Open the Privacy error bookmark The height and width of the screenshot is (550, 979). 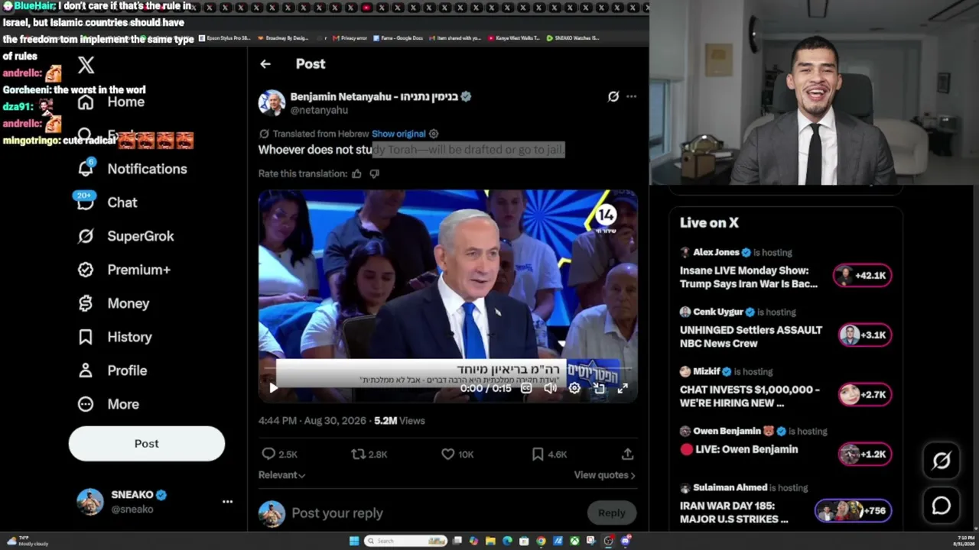click(x=350, y=38)
